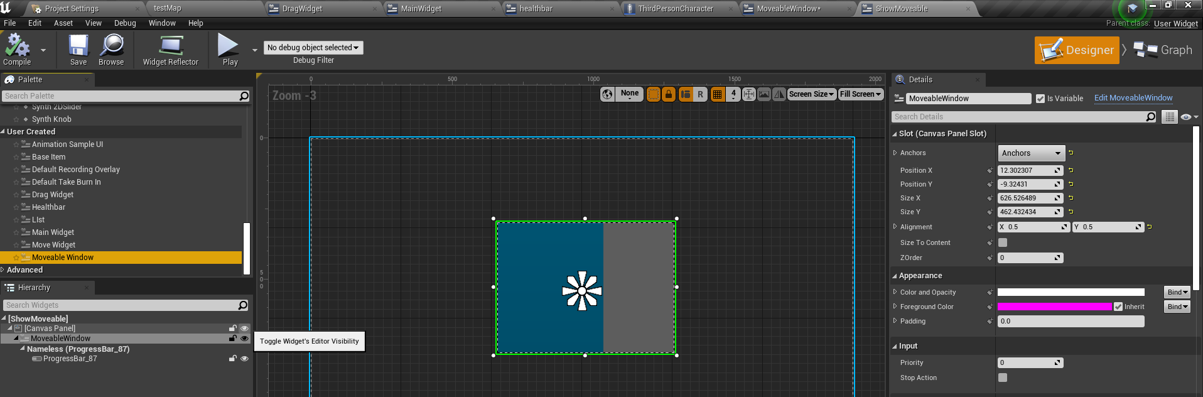Toggle lock on Canvas Panel row
Viewport: 1203px width, 397px height.
tap(233, 329)
